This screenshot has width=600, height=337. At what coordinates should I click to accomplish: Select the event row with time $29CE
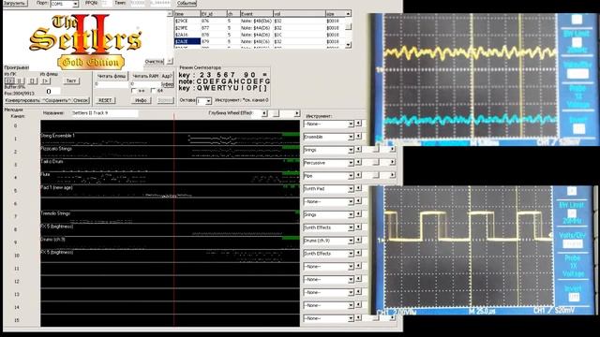[260, 21]
